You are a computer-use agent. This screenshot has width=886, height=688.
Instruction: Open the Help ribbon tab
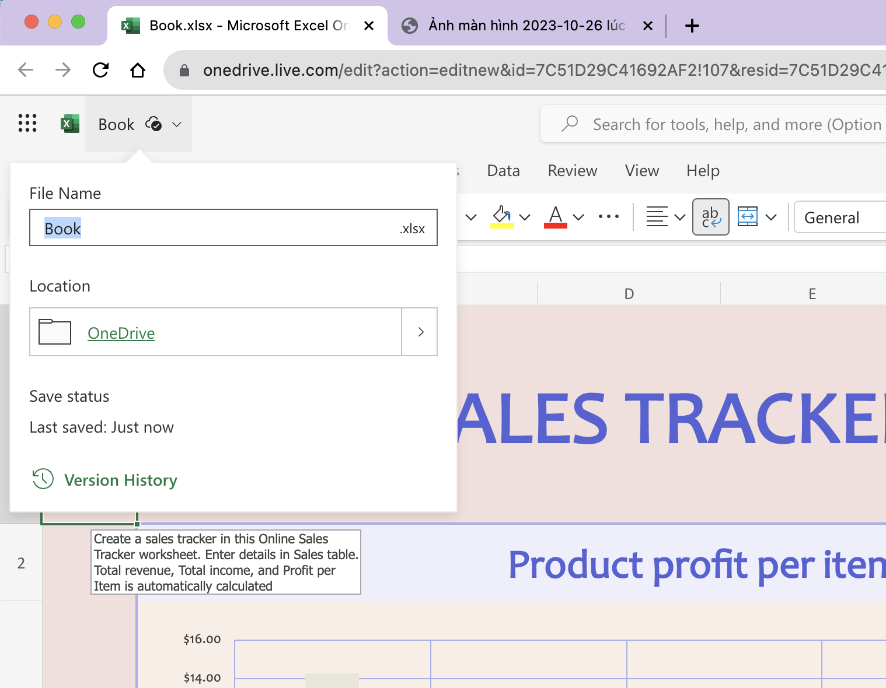(703, 170)
